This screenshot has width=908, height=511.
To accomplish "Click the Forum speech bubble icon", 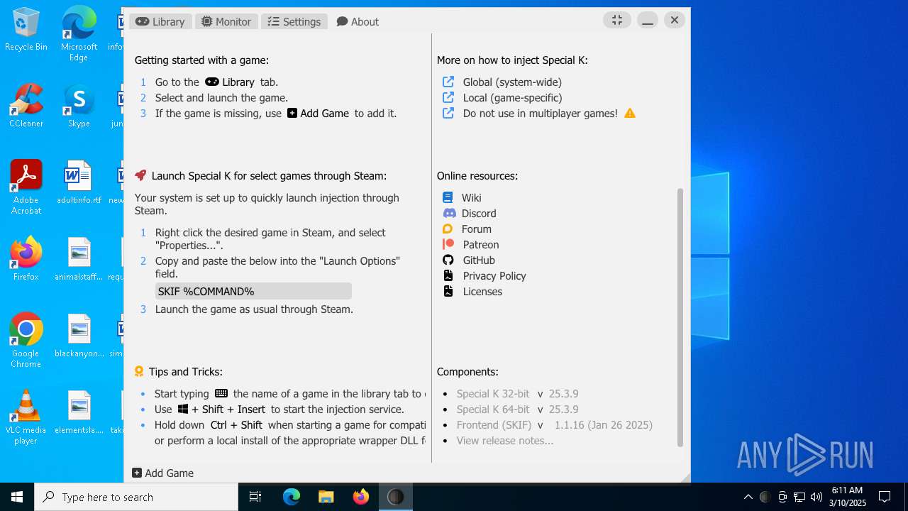I will tap(448, 229).
